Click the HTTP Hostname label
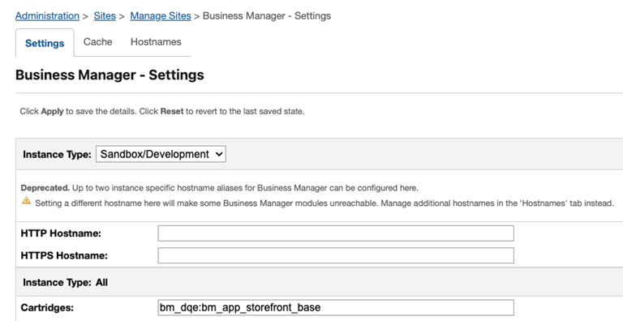 click(x=61, y=233)
